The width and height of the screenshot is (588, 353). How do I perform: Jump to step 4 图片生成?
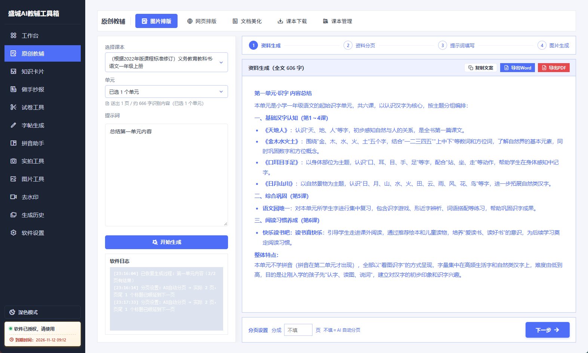pos(553,45)
